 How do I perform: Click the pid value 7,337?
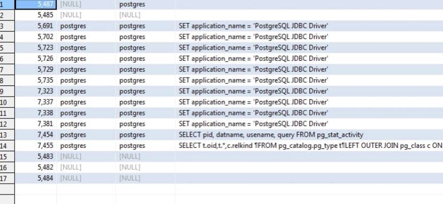(36, 102)
